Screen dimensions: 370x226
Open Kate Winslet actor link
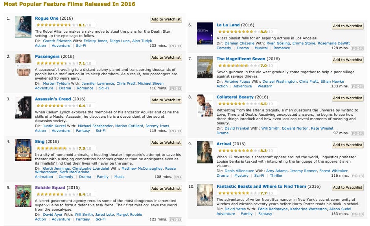tap(322, 128)
